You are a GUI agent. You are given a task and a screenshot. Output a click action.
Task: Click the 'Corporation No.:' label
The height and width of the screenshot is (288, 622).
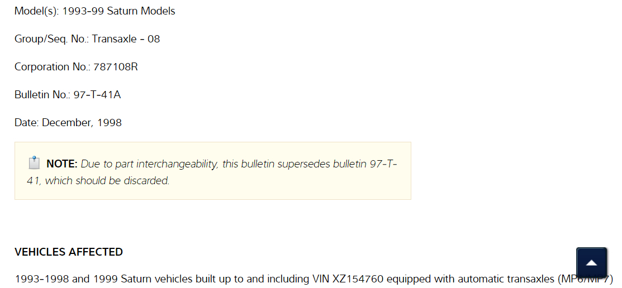(53, 67)
